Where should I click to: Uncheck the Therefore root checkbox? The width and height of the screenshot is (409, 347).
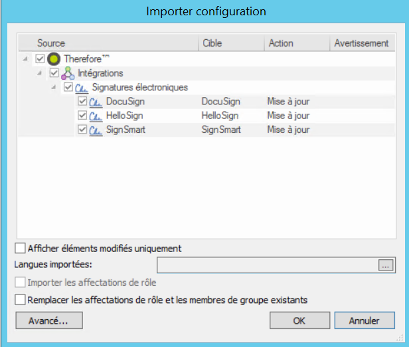[x=40, y=58]
